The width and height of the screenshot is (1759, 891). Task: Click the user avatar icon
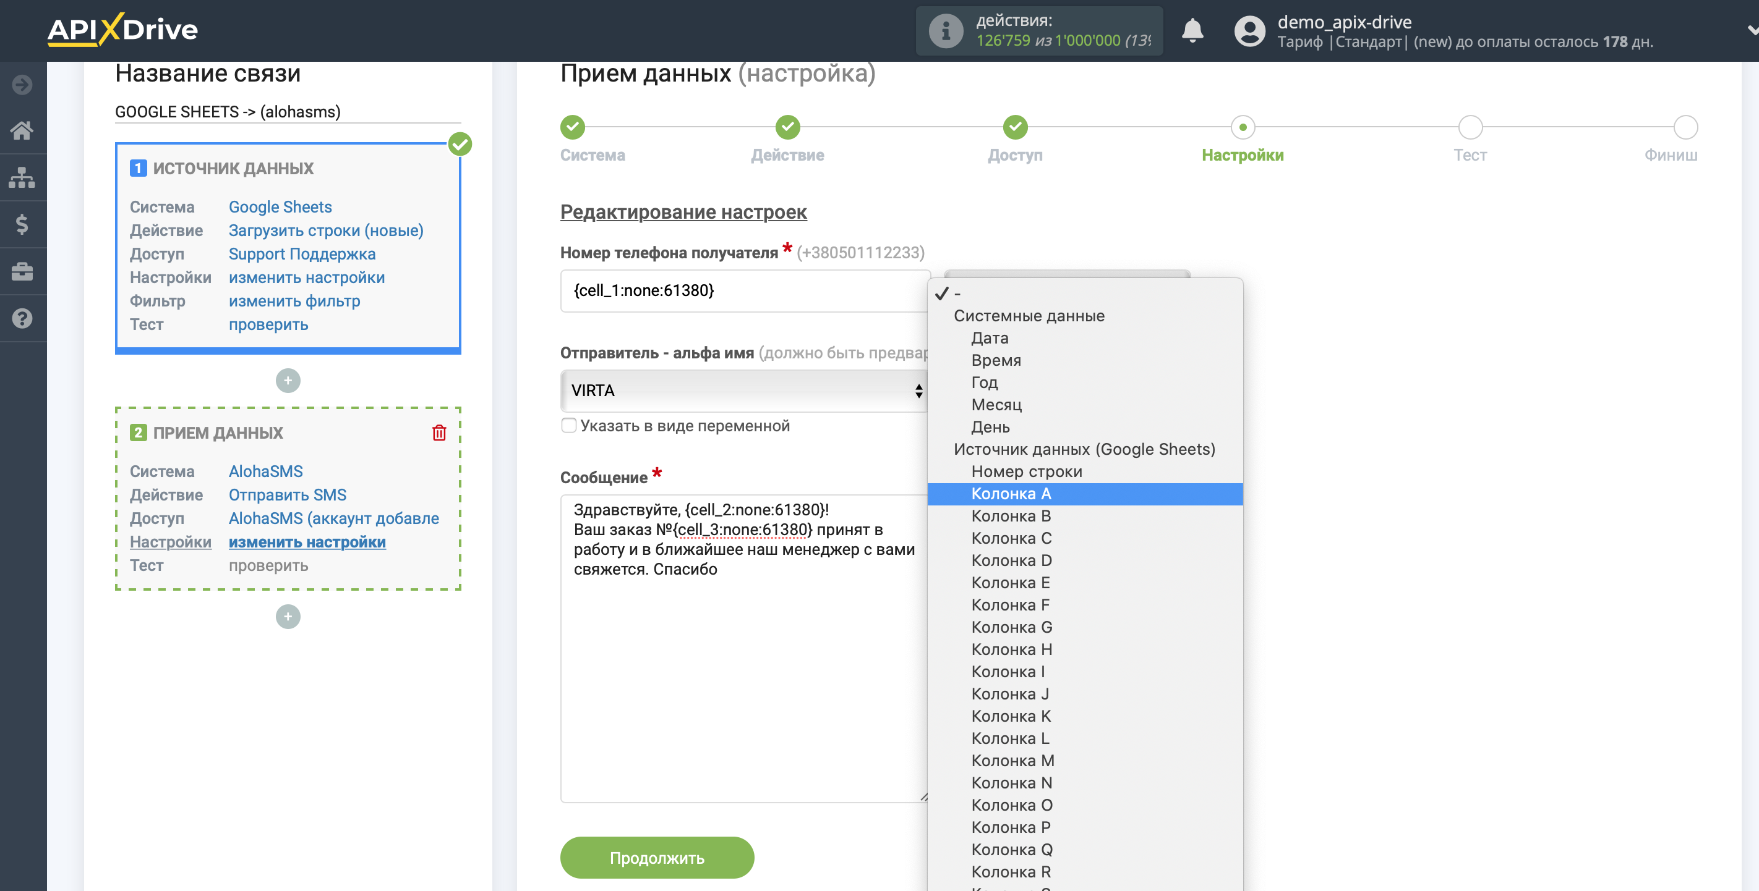click(1249, 31)
